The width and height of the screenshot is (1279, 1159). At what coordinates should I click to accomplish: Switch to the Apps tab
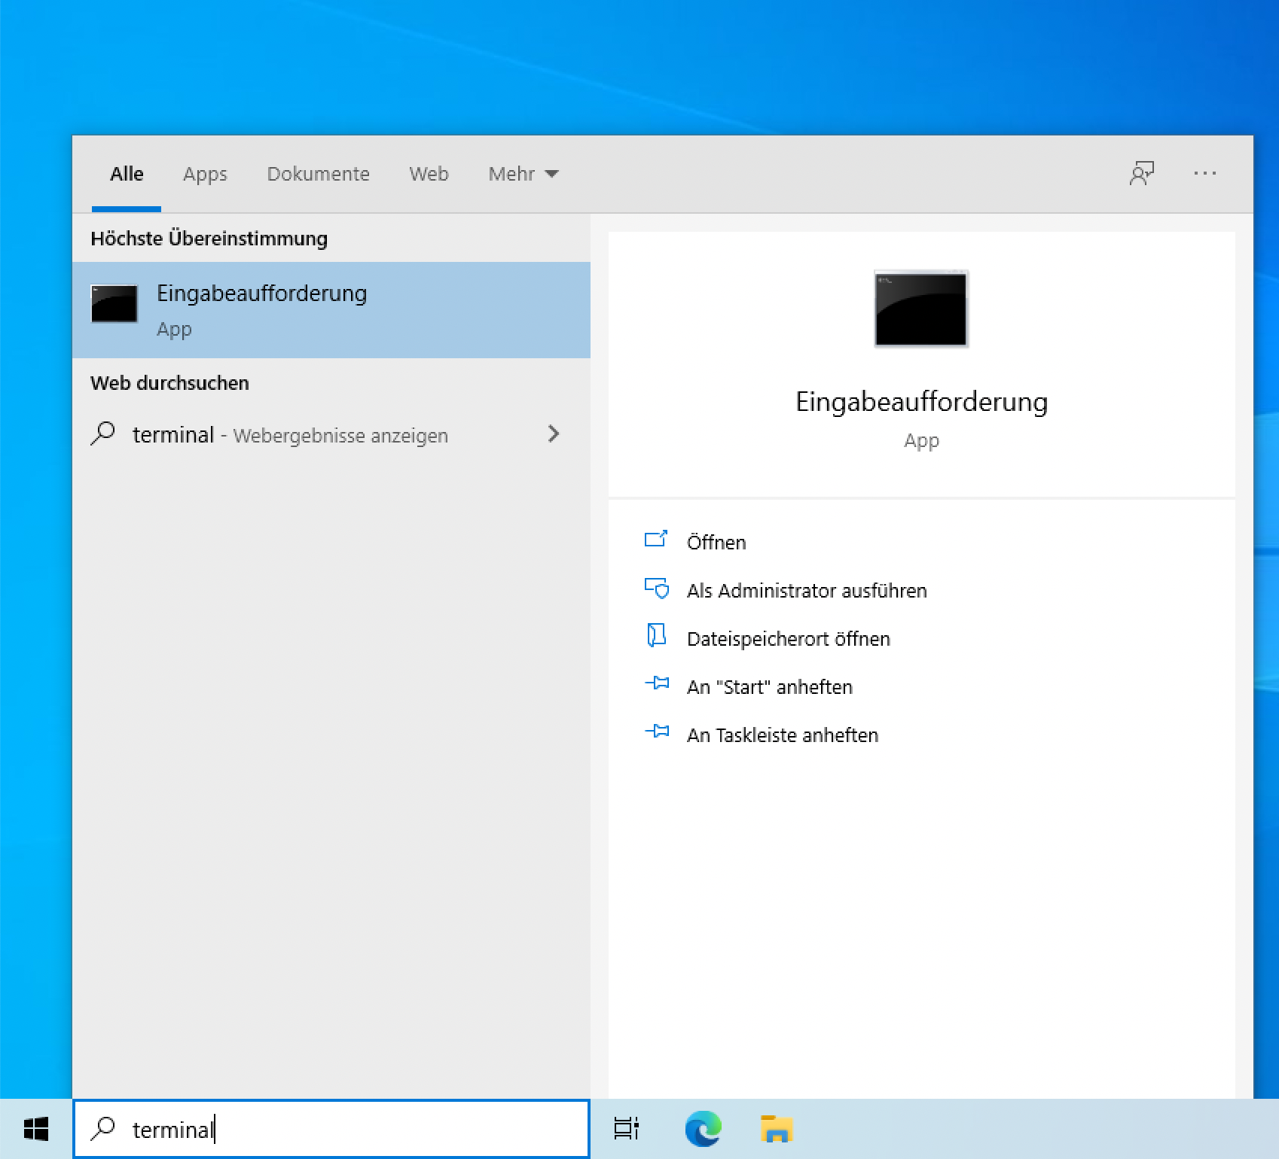205,174
